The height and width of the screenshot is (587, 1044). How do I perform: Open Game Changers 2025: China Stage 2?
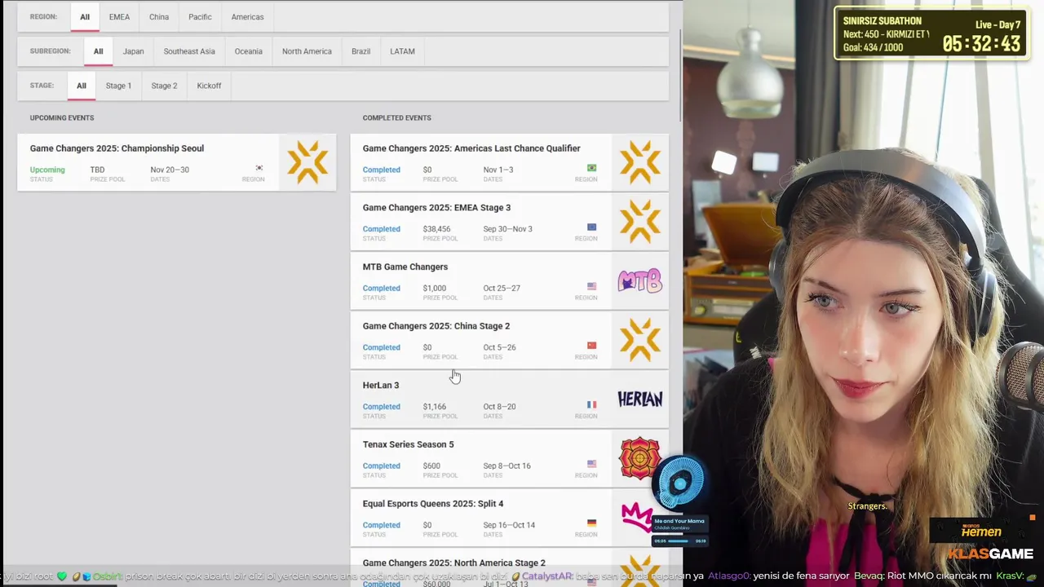coord(509,340)
